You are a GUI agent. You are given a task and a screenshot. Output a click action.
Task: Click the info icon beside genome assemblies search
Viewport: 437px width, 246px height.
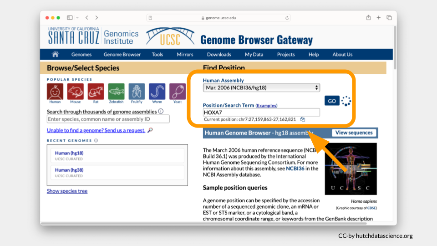[x=161, y=111]
